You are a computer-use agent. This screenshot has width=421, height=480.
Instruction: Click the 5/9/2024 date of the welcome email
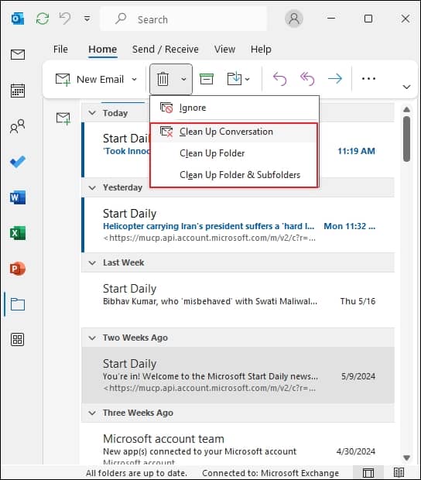[358, 376]
